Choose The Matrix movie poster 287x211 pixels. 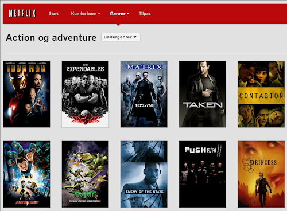(x=143, y=94)
